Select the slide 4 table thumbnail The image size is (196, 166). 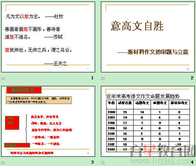148,121
